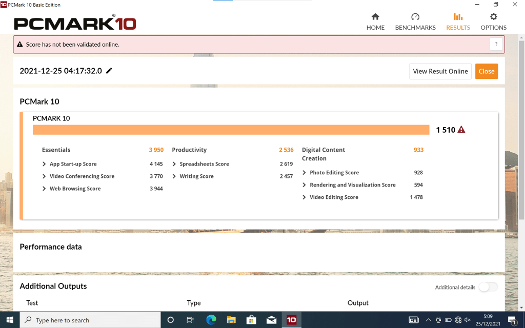The height and width of the screenshot is (328, 525).
Task: Expand Writing Score
Action: 174,176
